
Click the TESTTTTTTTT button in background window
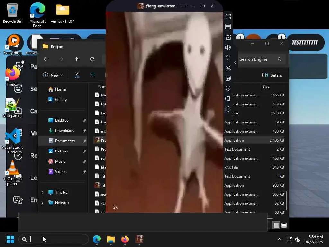click(x=305, y=43)
